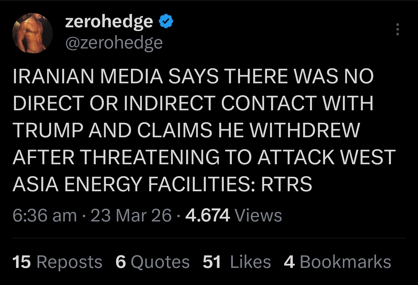
Task: Click the Bookmarks label text
Action: (345, 261)
